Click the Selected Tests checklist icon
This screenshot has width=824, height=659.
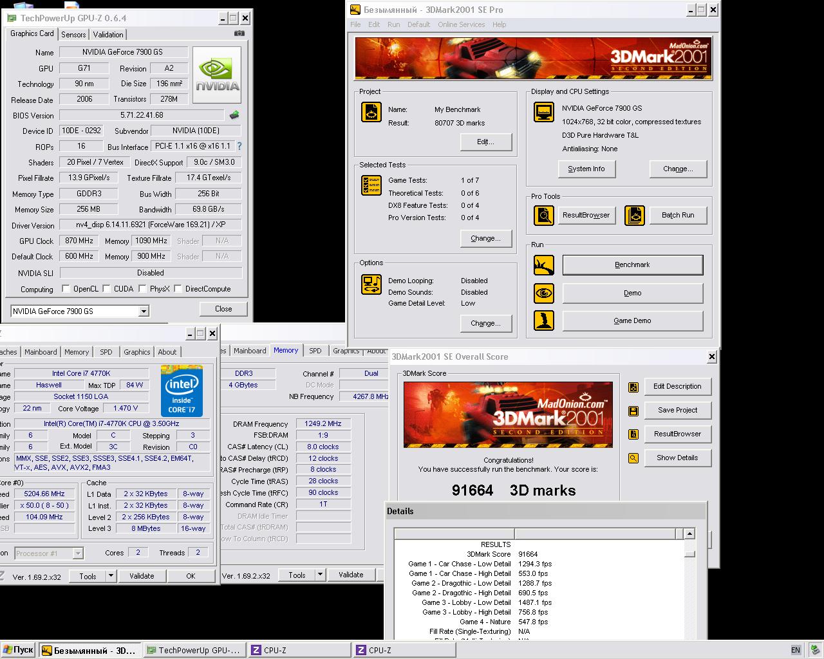[x=371, y=185]
